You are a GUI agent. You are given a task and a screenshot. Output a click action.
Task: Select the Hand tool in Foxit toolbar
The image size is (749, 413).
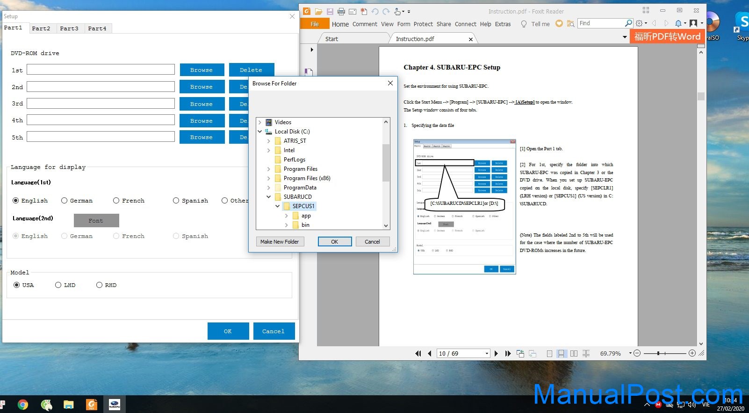pyautogui.click(x=397, y=11)
